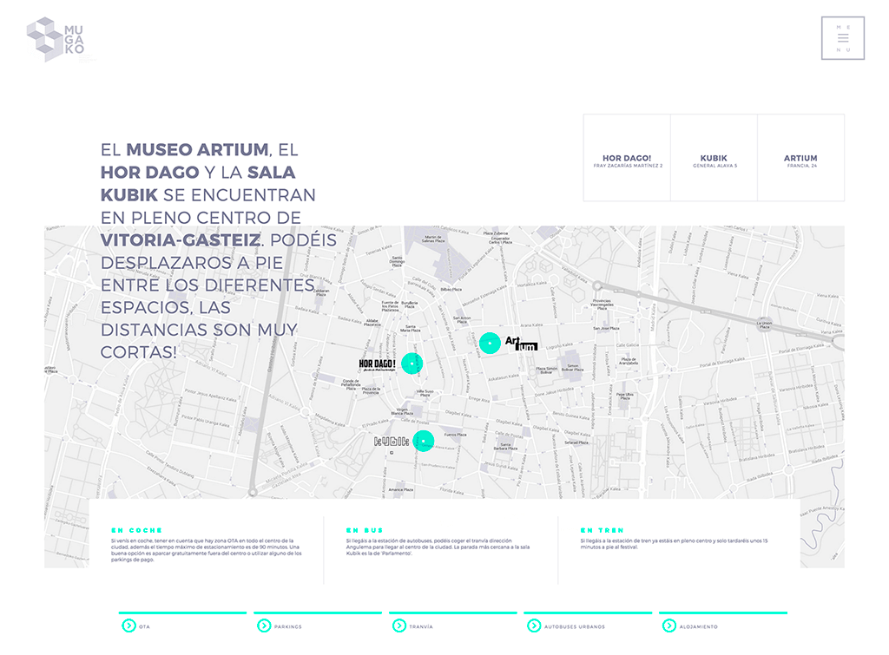Visit the Alojamiento link text
Viewport: 889px width, 655px height.
coord(701,626)
